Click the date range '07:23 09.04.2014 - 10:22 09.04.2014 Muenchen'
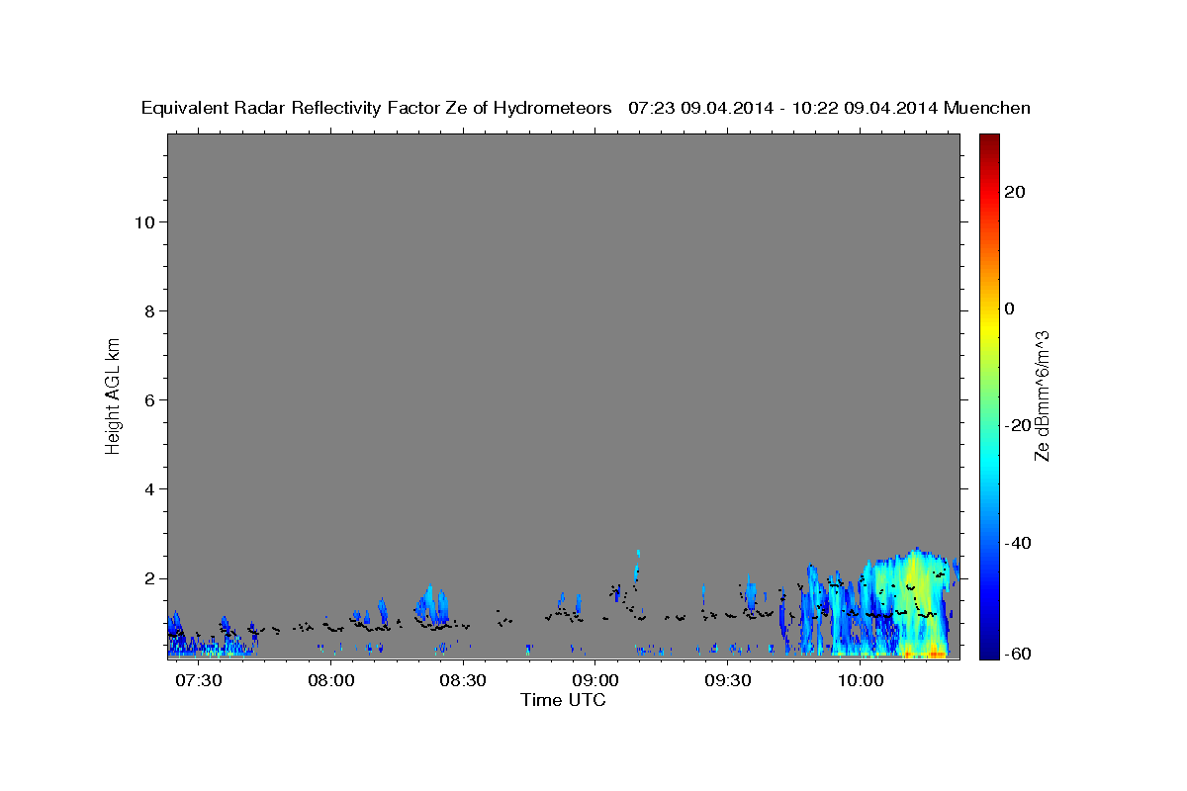Image resolution: width=1187 pixels, height=791 pixels. tap(829, 108)
